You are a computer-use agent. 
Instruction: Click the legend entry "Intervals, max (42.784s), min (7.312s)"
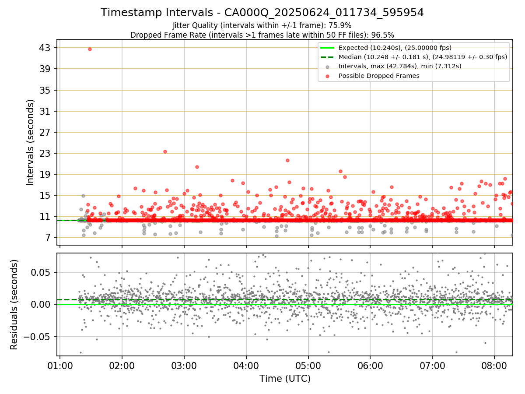coord(400,66)
